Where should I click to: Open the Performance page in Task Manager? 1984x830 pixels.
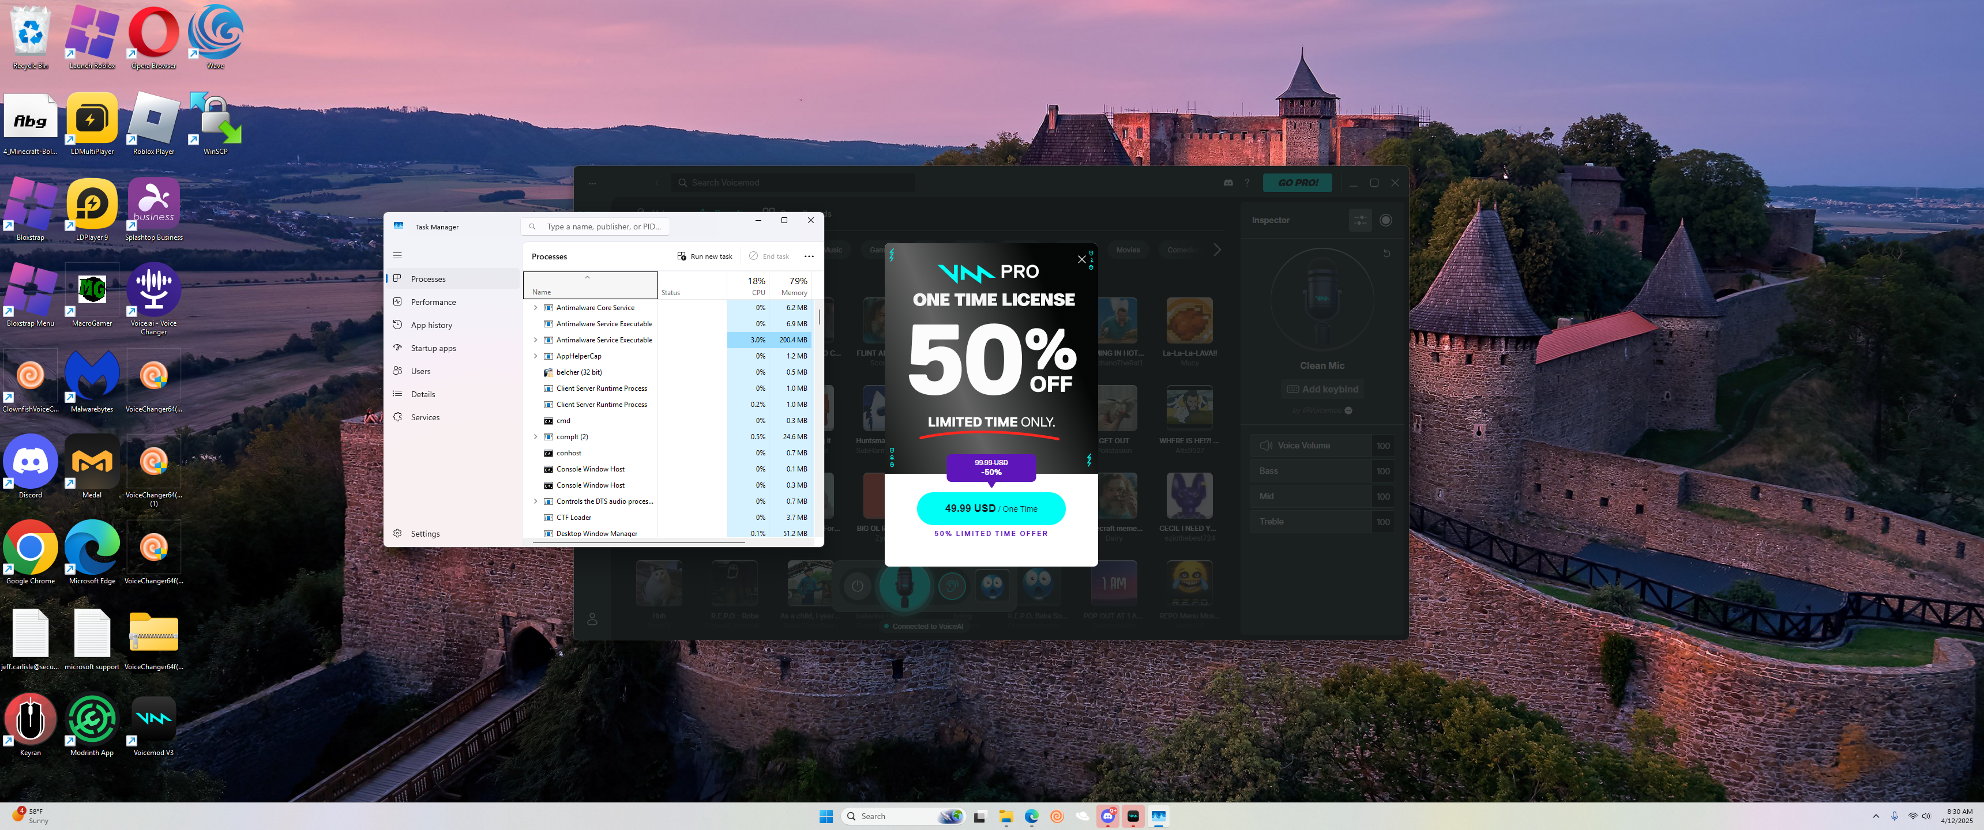click(433, 302)
